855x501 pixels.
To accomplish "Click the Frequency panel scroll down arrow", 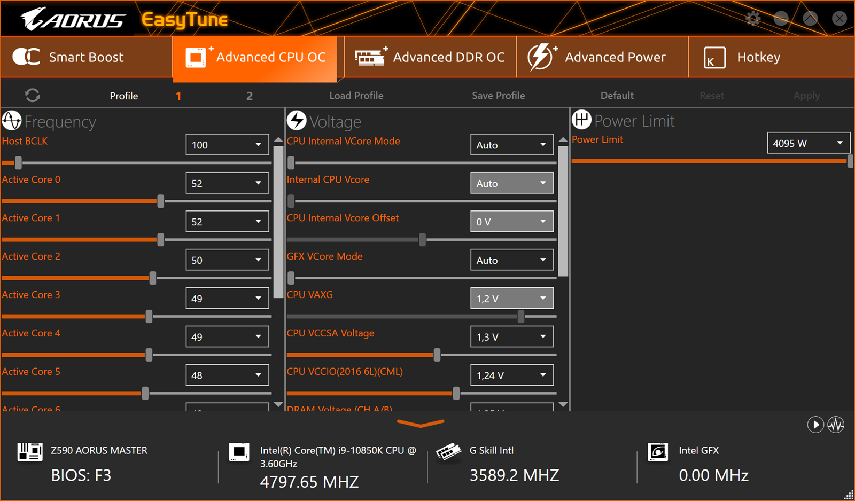I will click(x=278, y=405).
